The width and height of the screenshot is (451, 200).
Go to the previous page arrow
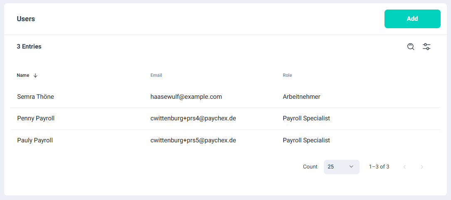point(404,167)
